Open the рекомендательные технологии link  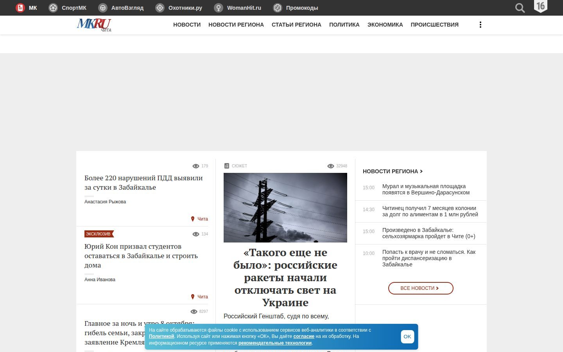(275, 343)
